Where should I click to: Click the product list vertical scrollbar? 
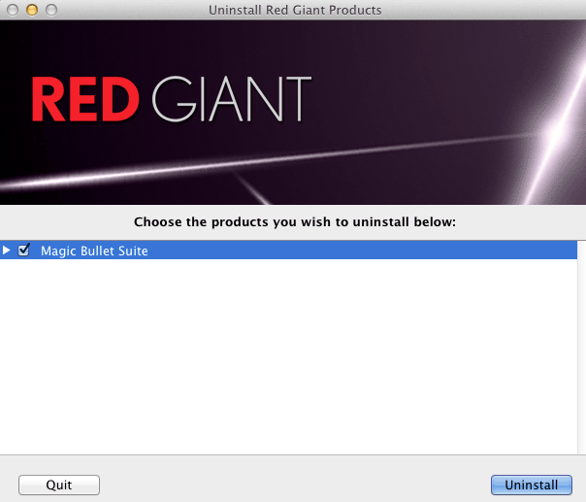581,348
